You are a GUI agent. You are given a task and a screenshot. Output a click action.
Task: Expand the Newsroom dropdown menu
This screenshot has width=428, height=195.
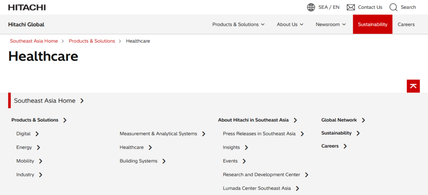point(331,25)
